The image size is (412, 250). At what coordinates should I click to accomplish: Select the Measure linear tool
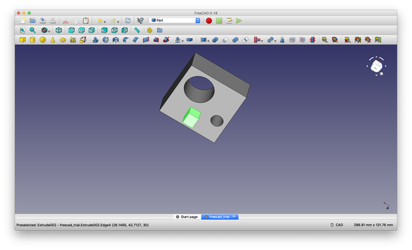click(324, 40)
